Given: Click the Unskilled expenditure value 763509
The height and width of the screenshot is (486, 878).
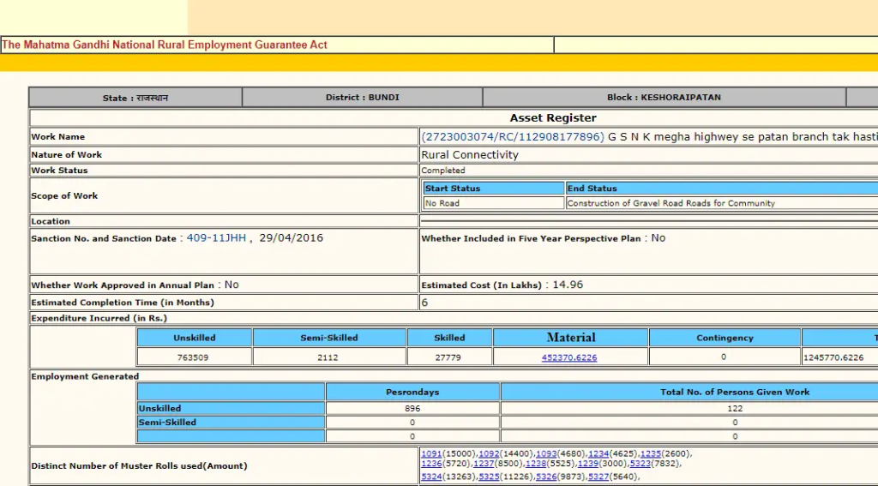Looking at the screenshot, I should [x=193, y=357].
